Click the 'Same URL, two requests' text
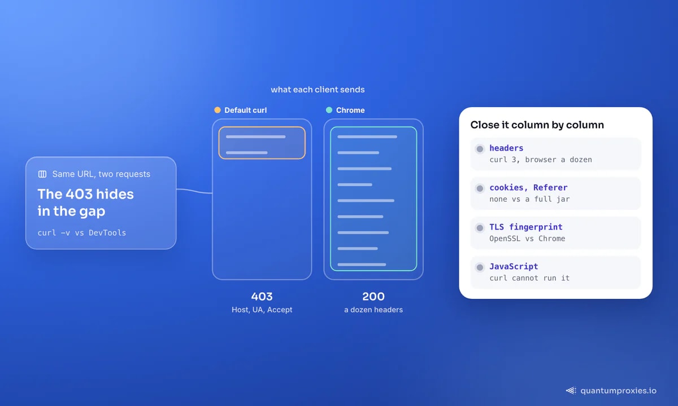The image size is (678, 406). click(x=101, y=174)
